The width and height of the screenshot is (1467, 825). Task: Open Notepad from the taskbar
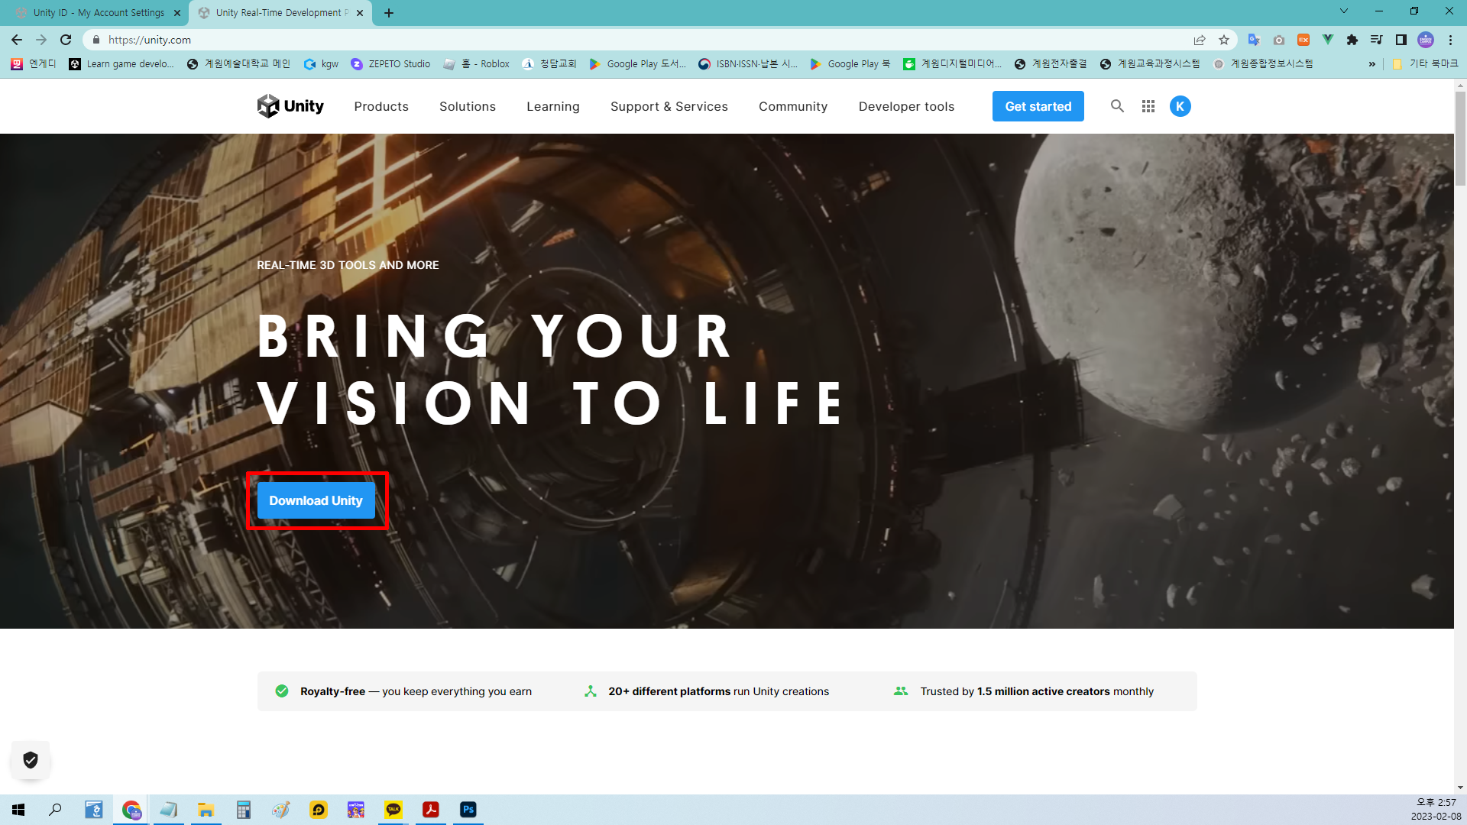pos(169,809)
